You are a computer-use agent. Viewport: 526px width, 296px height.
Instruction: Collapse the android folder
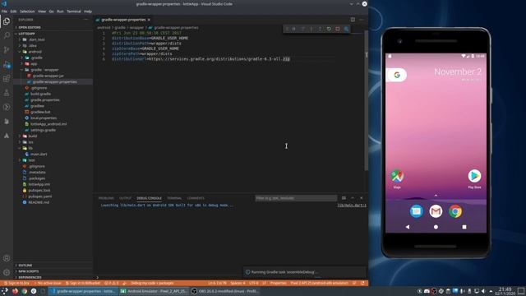(35, 52)
